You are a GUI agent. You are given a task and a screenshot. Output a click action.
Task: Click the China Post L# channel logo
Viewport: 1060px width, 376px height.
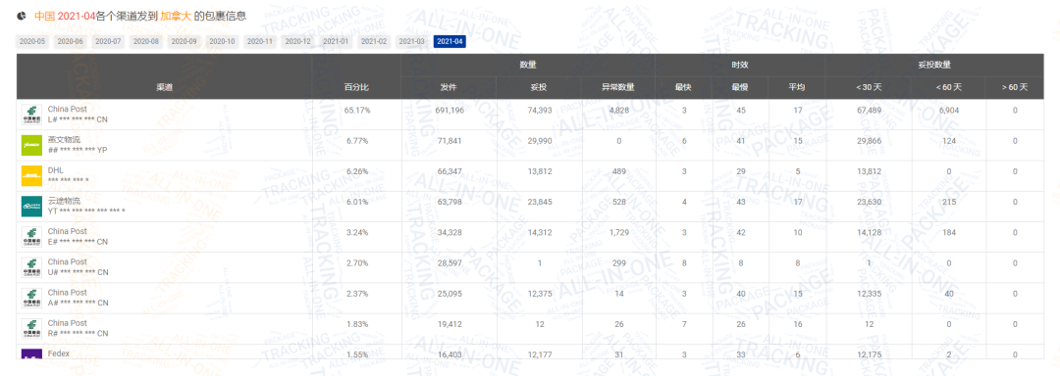31,115
